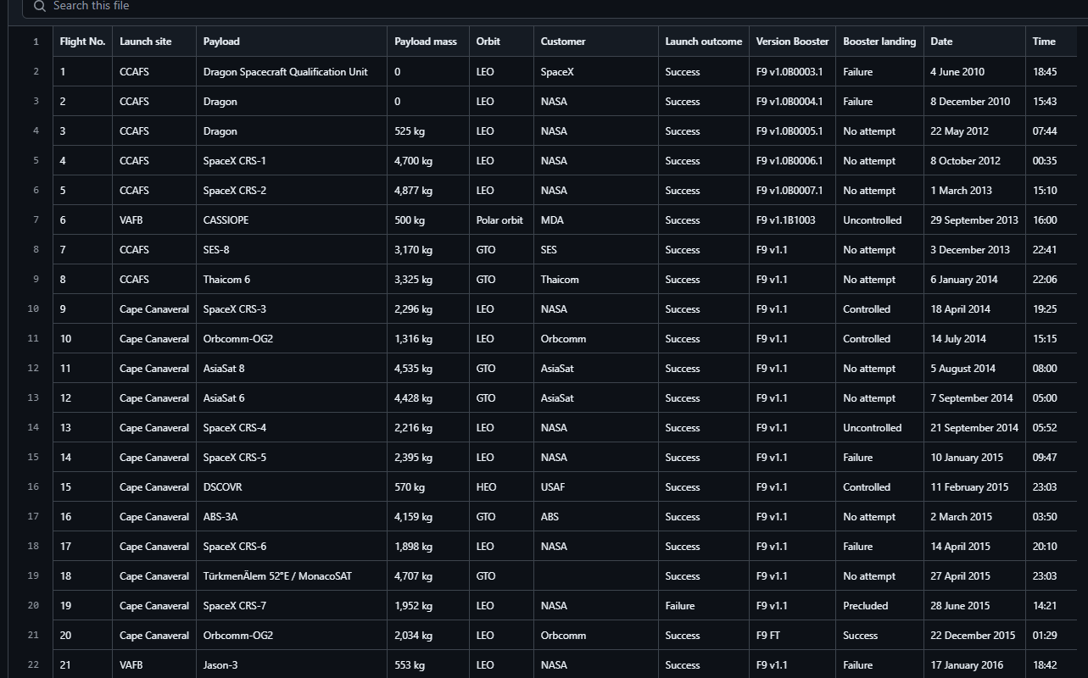This screenshot has width=1088, height=678.
Task: Click the 'Flight No.' column header
Action: point(82,42)
